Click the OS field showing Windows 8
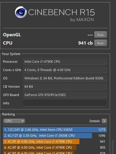 tap(65, 78)
